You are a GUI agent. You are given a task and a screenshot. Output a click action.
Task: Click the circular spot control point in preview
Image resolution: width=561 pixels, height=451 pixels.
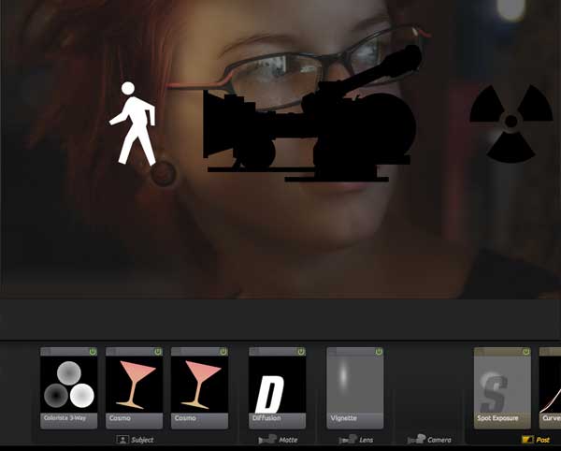(163, 174)
